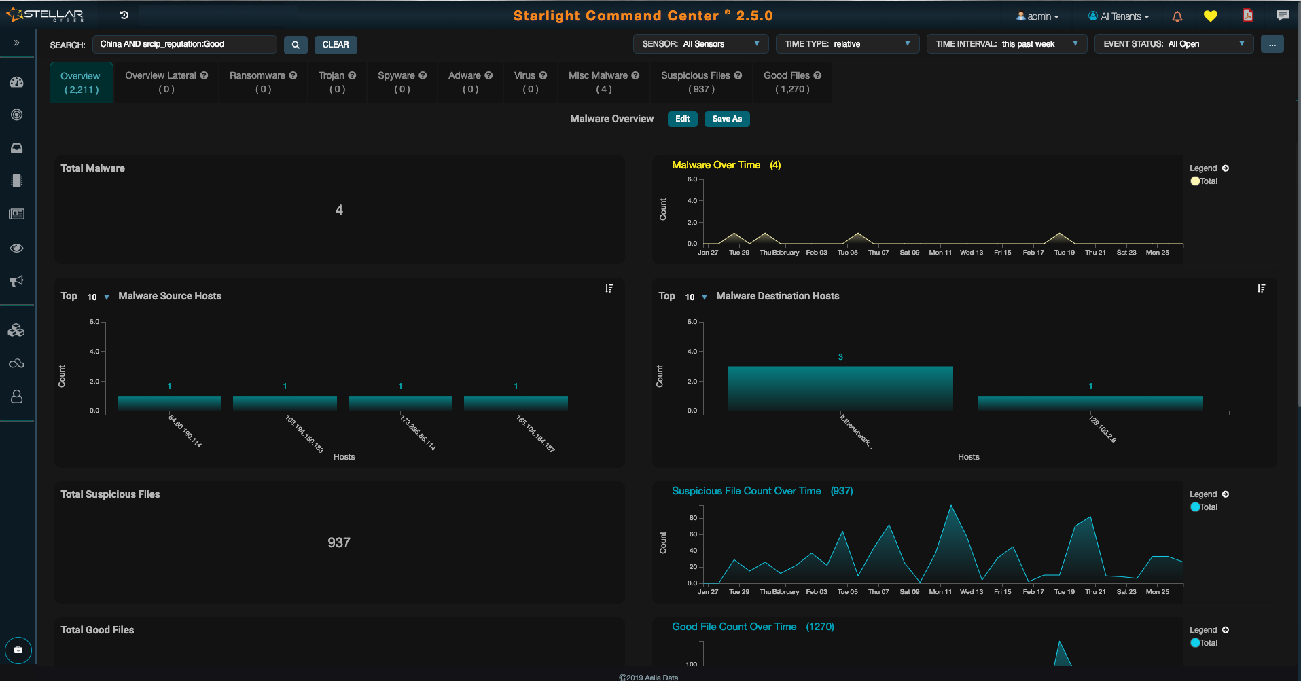Switch to the Misc Malware tab
Screen dimensions: 1301x681
pos(604,82)
